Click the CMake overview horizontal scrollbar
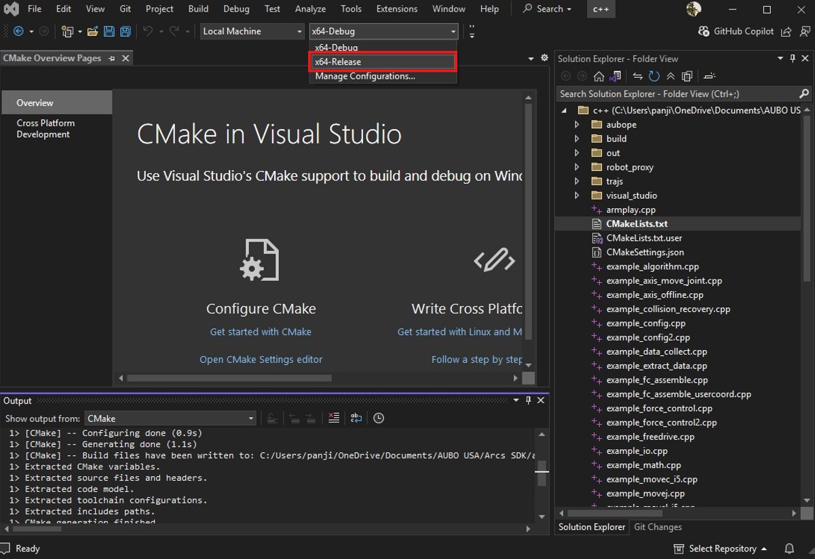Viewport: 815px width, 559px height. 229,378
